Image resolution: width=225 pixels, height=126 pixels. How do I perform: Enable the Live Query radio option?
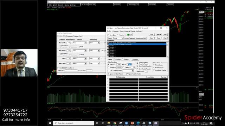(x=109, y=35)
